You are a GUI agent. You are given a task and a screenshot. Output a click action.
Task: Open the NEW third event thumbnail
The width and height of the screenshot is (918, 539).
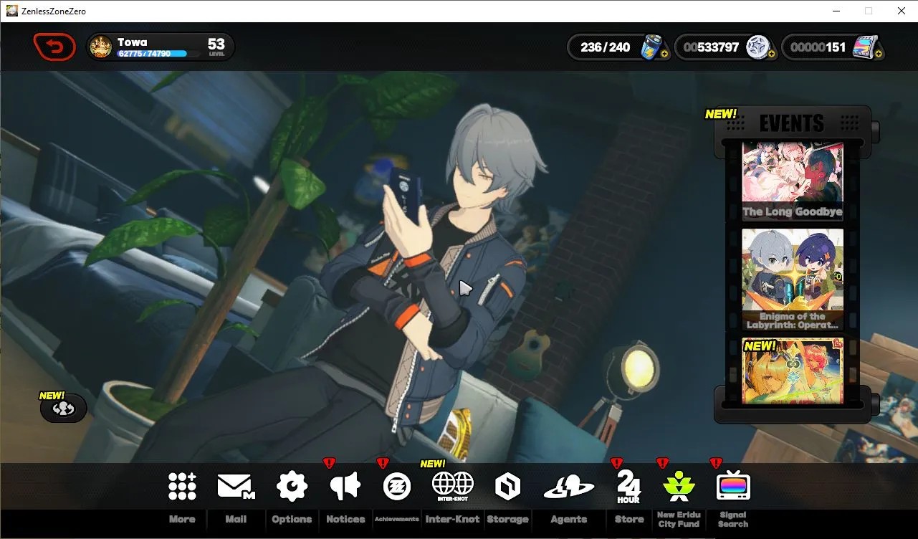792,371
